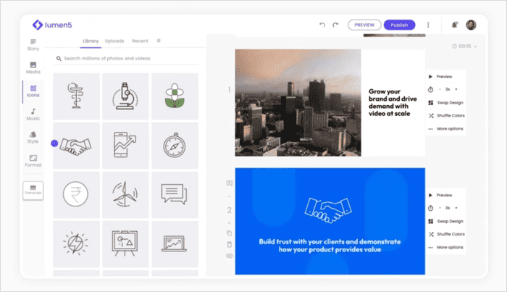This screenshot has width=507, height=292.
Task: Switch to the Uploads tab
Action: 114,41
